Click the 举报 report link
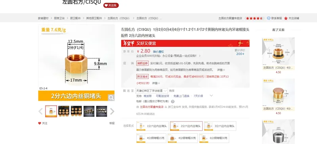The height and width of the screenshot is (144, 317). pos(112,123)
